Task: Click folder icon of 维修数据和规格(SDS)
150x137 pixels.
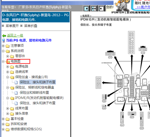Action: (x=7, y=130)
